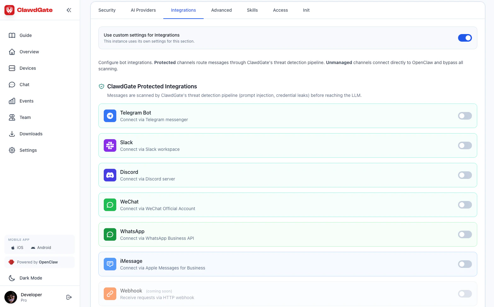Switch to Dark Mode via its label
This screenshot has height=307, width=494.
tap(31, 278)
